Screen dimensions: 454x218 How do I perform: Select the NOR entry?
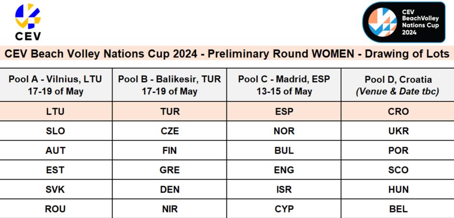[284, 131]
